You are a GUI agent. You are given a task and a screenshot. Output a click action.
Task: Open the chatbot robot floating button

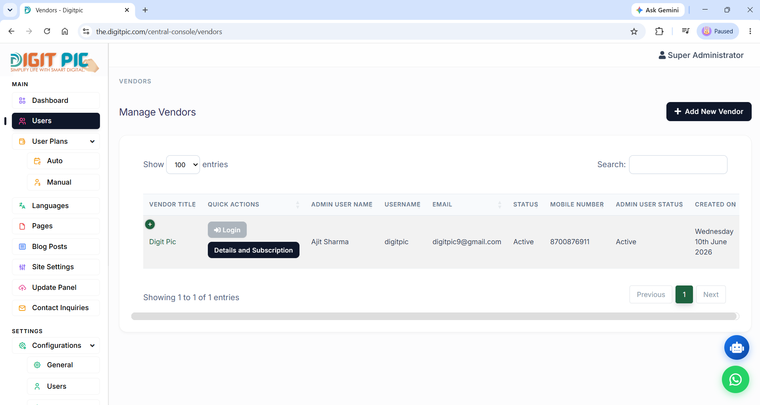[x=737, y=347]
